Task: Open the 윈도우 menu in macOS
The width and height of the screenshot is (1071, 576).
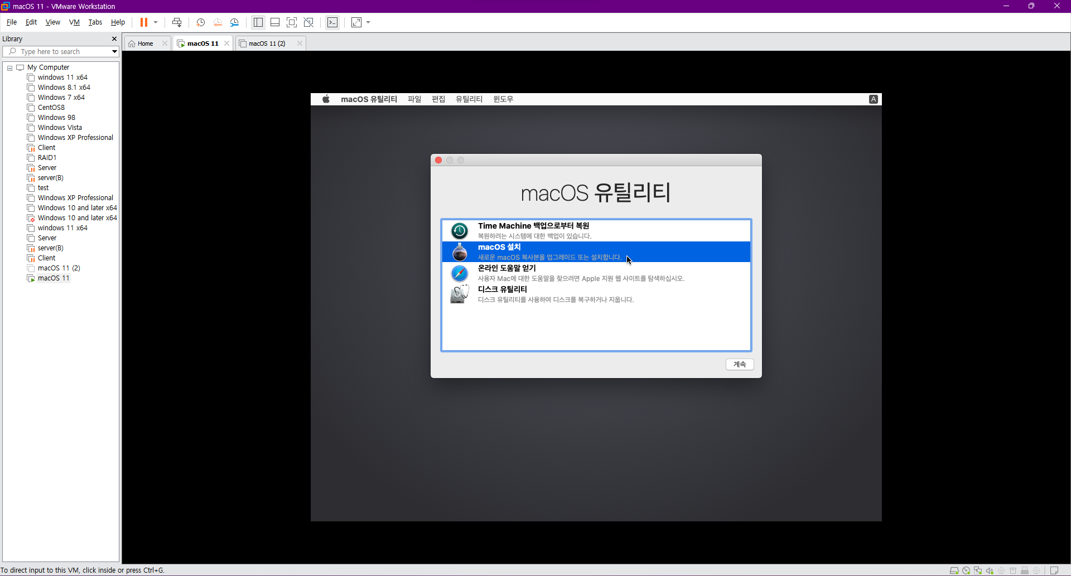Action: click(503, 99)
